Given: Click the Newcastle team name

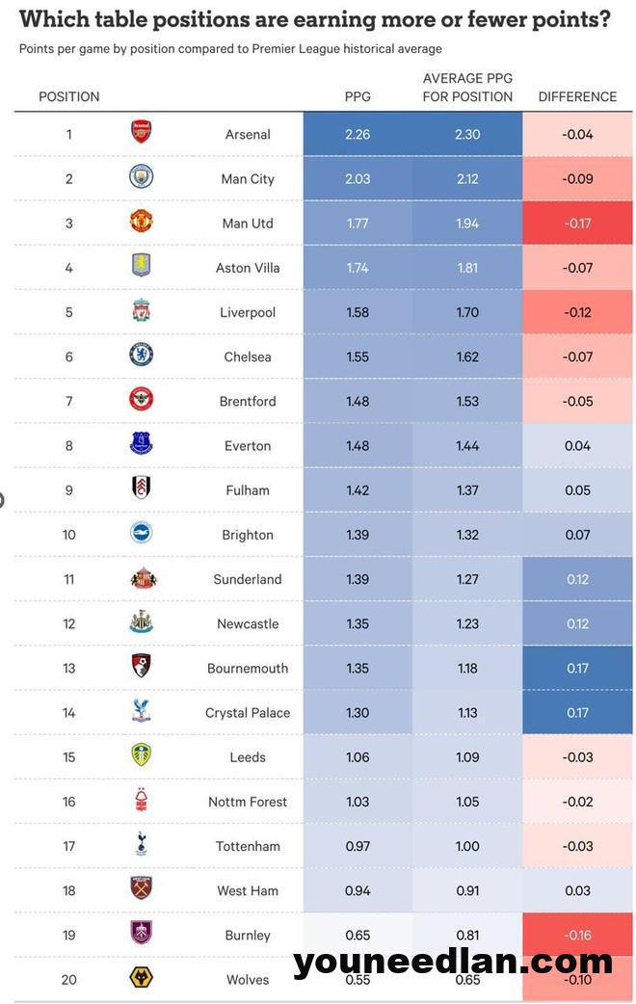Looking at the screenshot, I should 248,623.
